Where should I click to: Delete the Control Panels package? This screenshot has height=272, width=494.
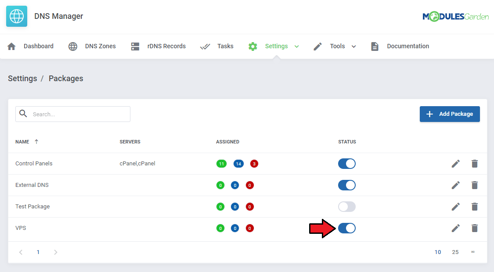coord(475,164)
